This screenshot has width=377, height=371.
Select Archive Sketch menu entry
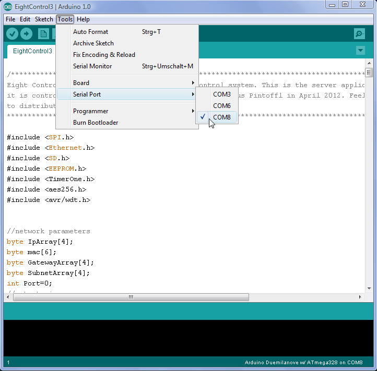[127, 43]
